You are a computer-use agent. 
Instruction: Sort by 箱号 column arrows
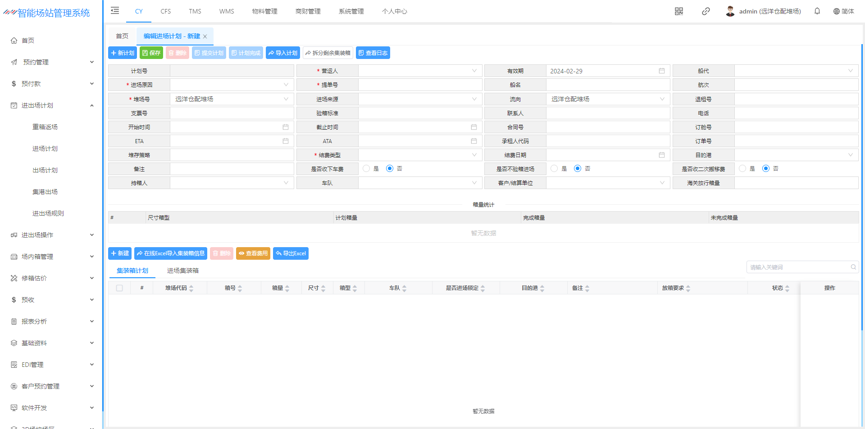click(240, 288)
